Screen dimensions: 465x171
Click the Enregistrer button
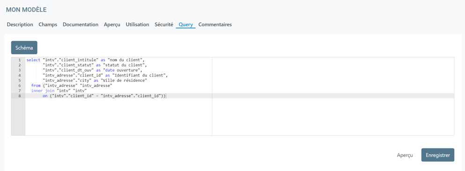[438, 155]
